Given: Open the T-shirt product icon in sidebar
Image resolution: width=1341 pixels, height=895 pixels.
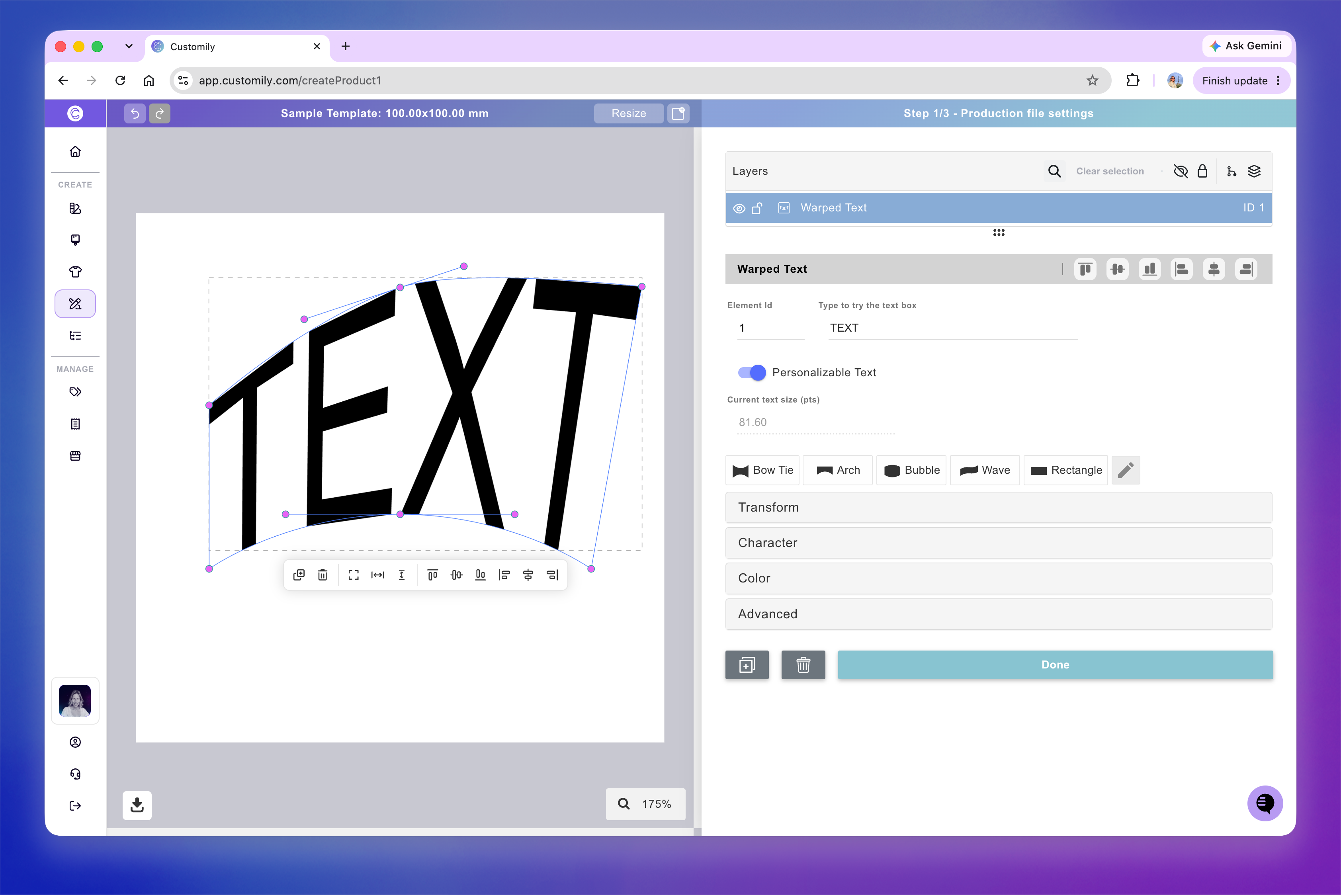Looking at the screenshot, I should [x=75, y=272].
